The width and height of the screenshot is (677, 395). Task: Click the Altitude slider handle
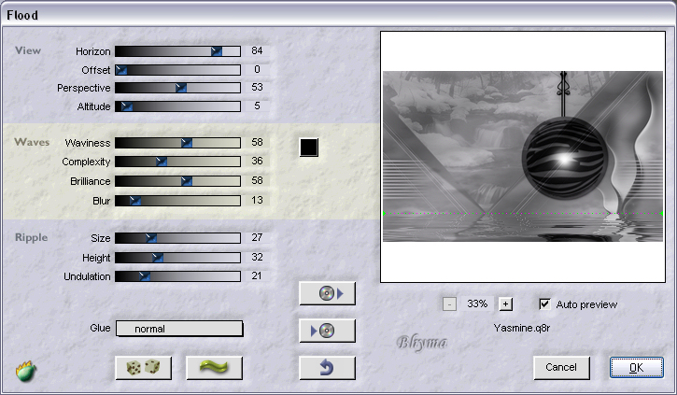pos(126,106)
